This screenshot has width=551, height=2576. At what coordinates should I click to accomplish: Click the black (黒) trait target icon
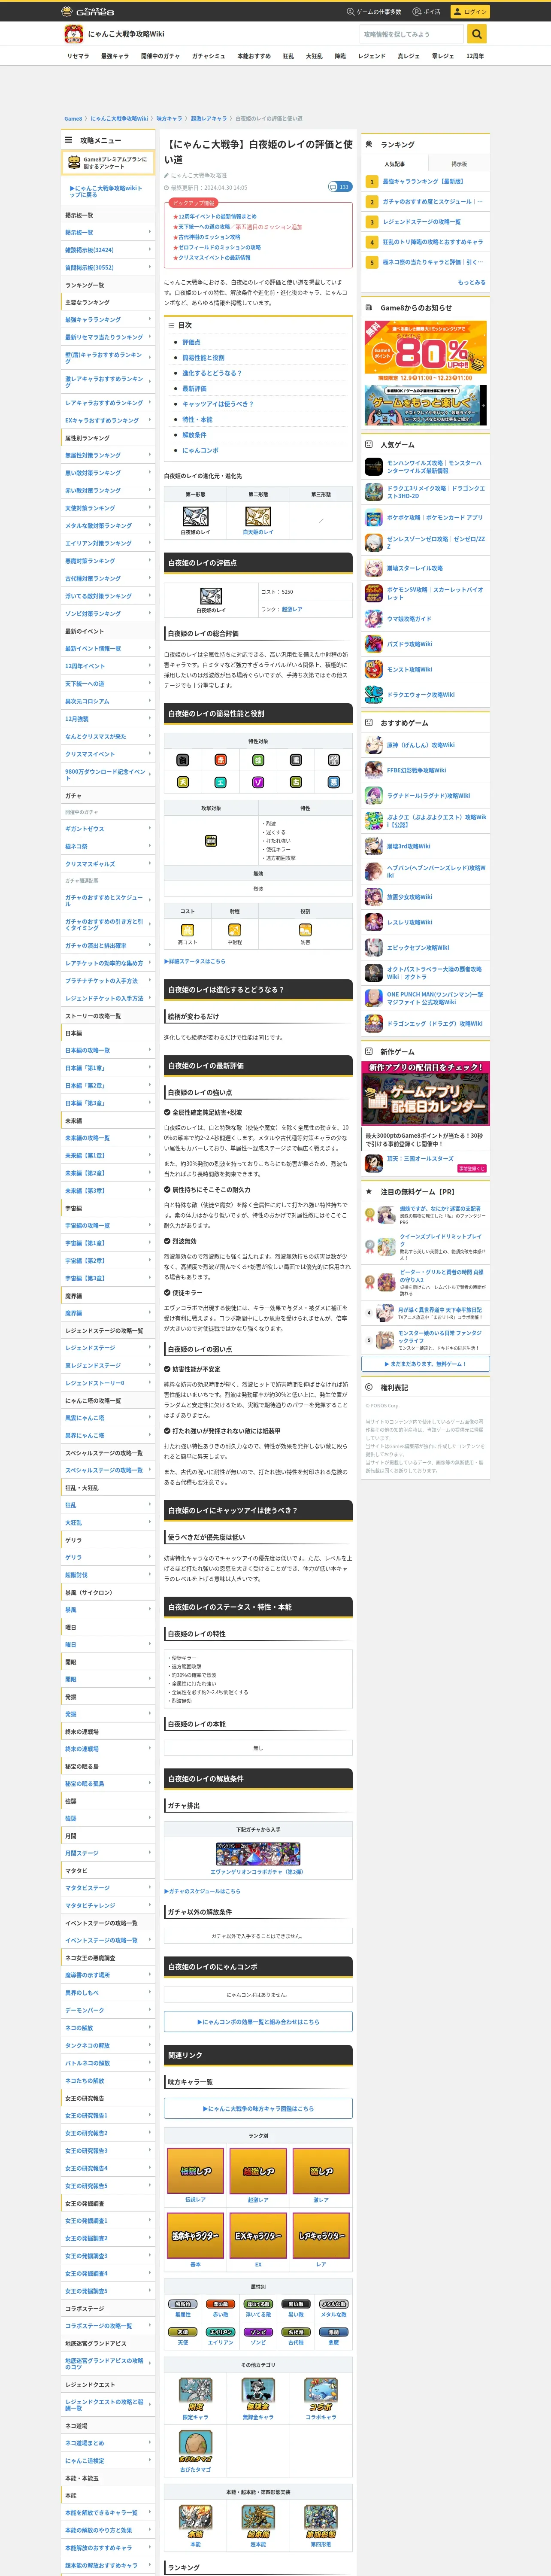[x=296, y=760]
